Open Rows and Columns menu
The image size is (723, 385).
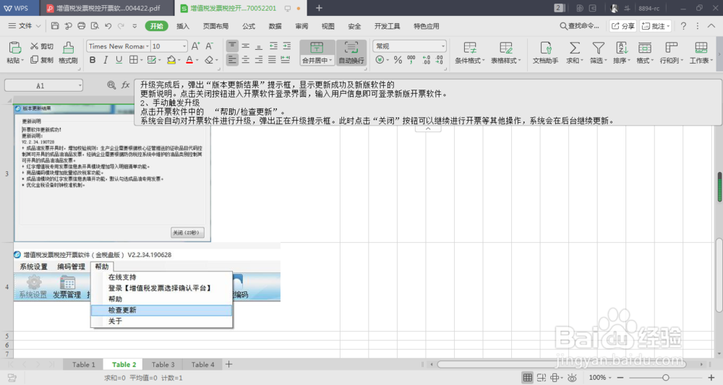(672, 53)
